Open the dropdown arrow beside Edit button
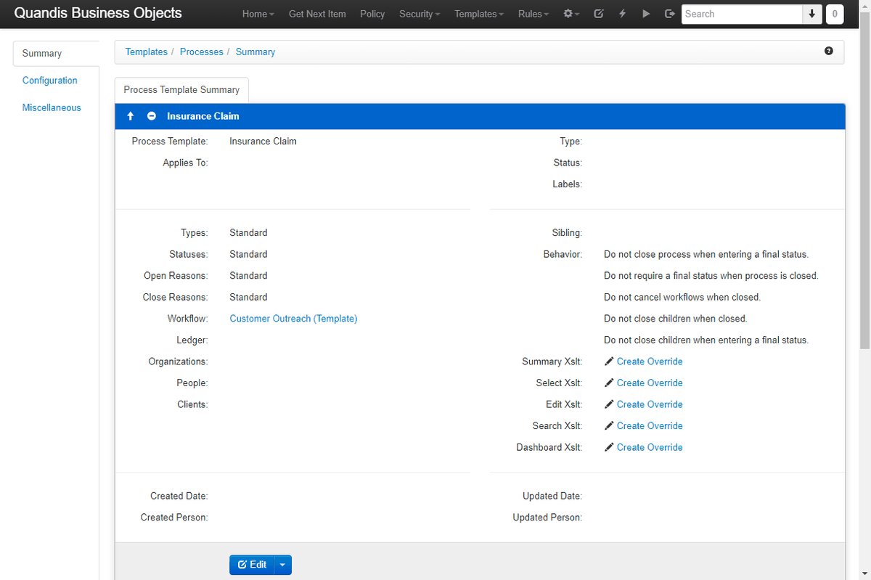 283,565
